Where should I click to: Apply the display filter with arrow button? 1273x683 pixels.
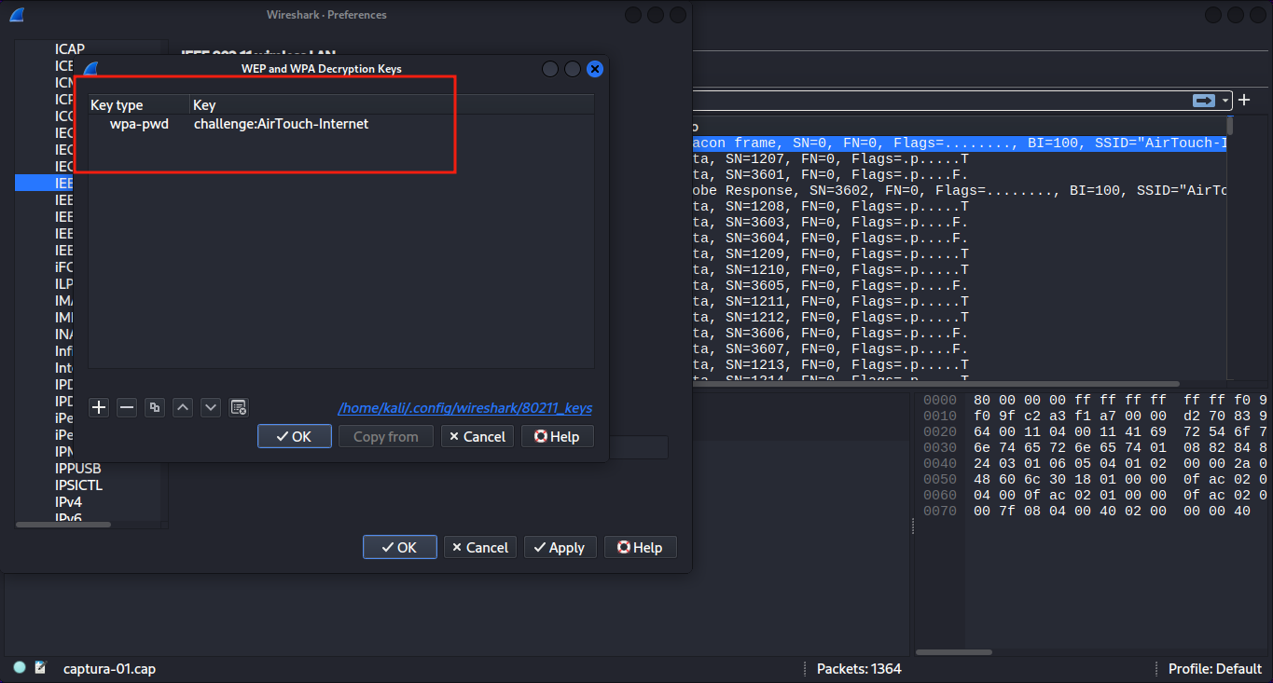point(1204,101)
